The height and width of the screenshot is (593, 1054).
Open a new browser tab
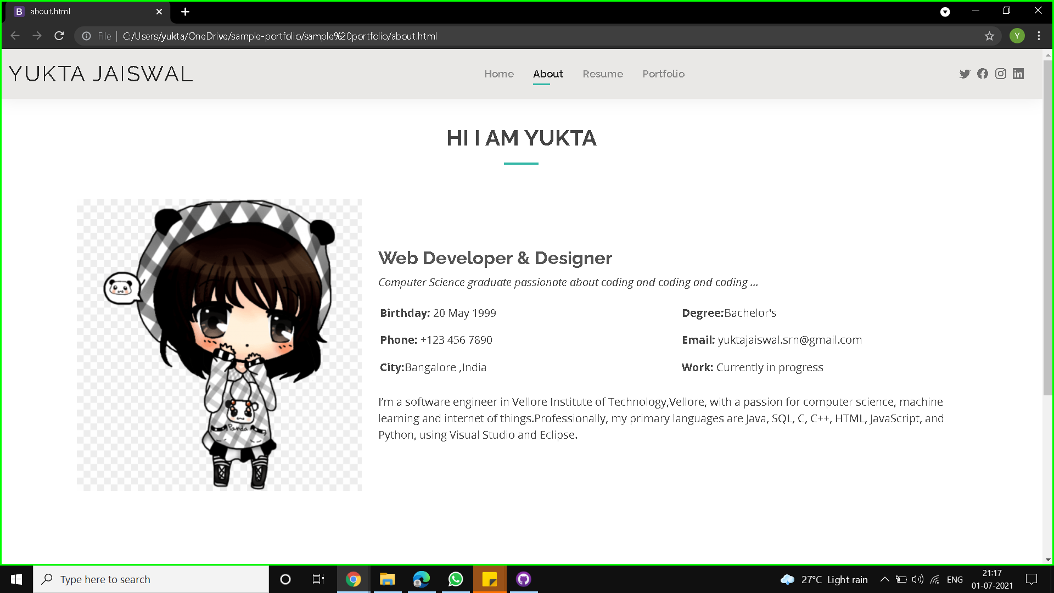click(x=185, y=12)
